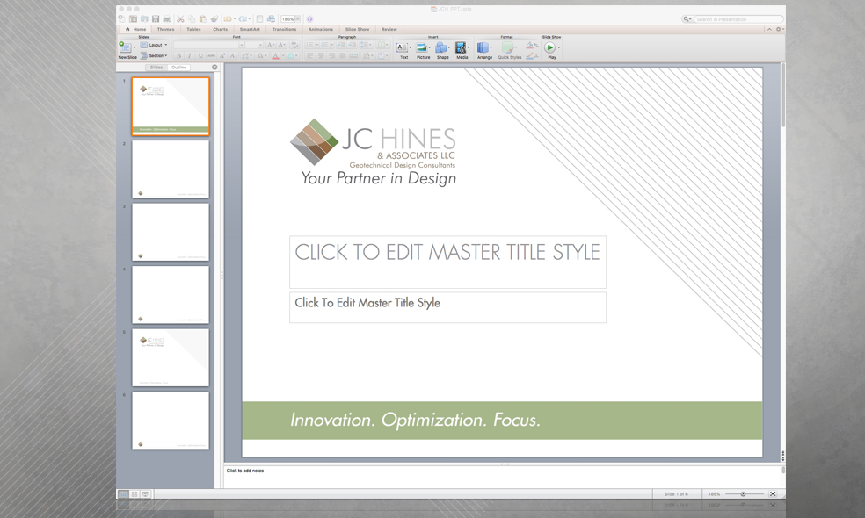865x518 pixels.
Task: Select the Slides pane tab
Action: [x=156, y=68]
